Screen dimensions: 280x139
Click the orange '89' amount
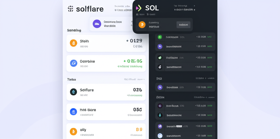tap(139, 129)
